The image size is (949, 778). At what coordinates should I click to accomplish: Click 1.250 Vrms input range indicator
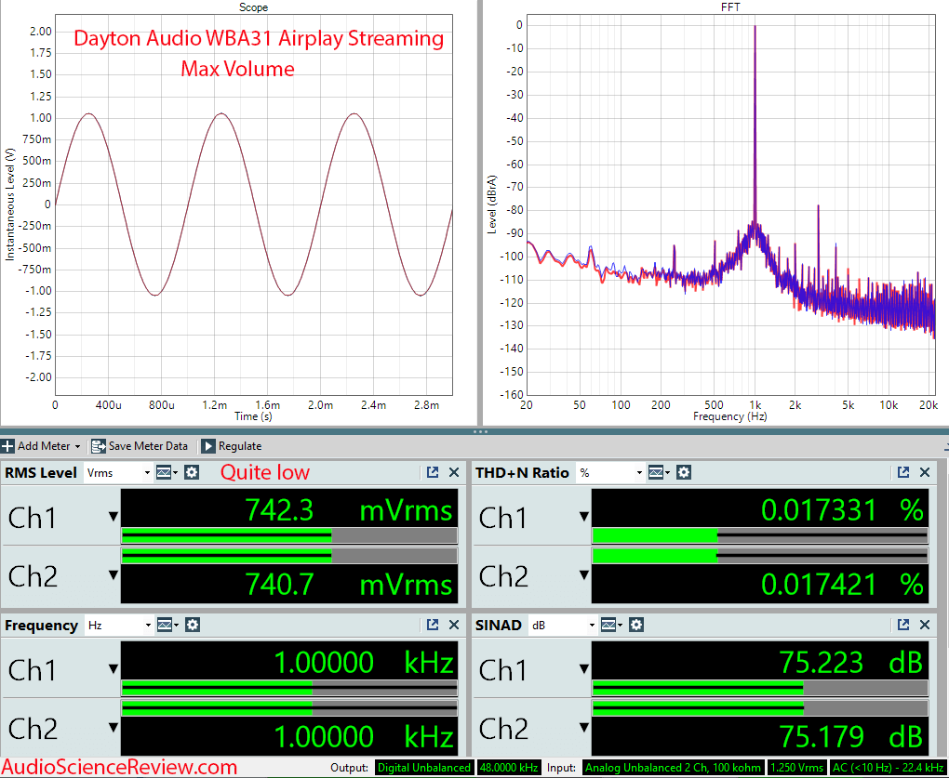pos(796,768)
